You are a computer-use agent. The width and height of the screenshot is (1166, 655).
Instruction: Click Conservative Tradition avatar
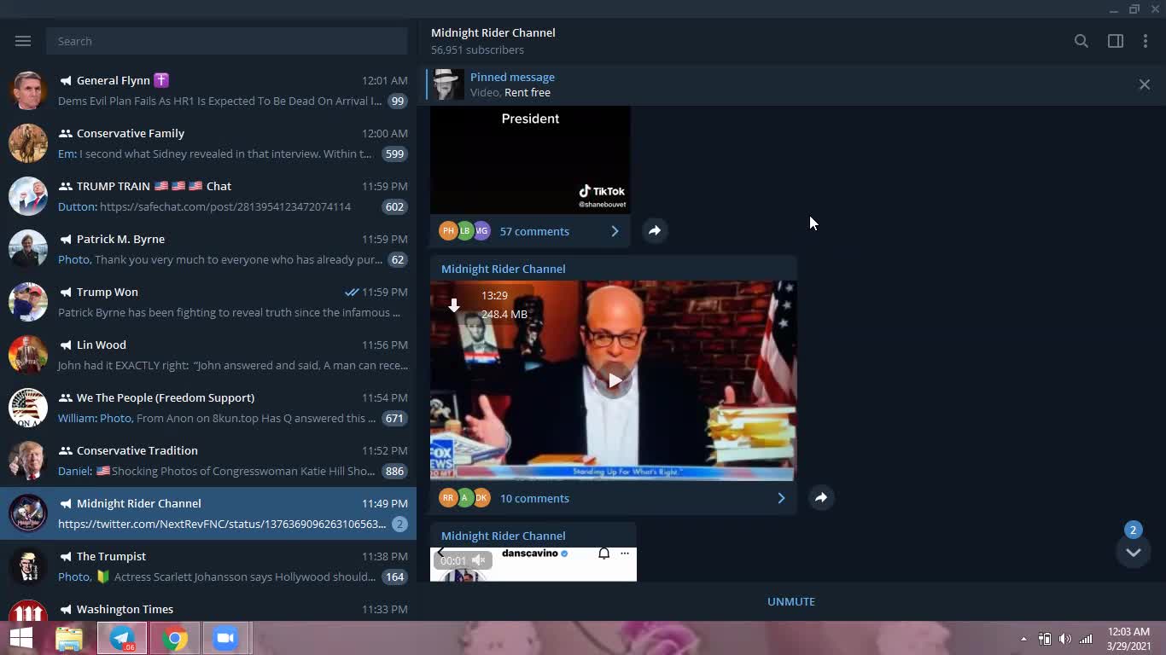(28, 461)
